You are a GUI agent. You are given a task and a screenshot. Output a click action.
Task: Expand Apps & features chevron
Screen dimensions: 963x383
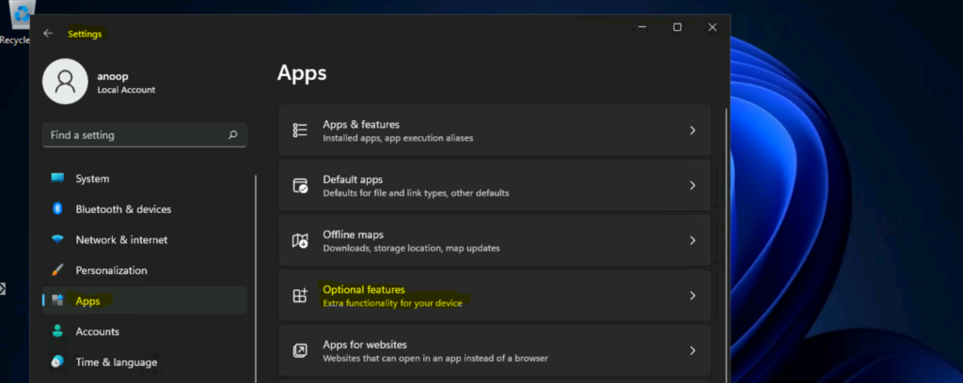[x=692, y=130]
